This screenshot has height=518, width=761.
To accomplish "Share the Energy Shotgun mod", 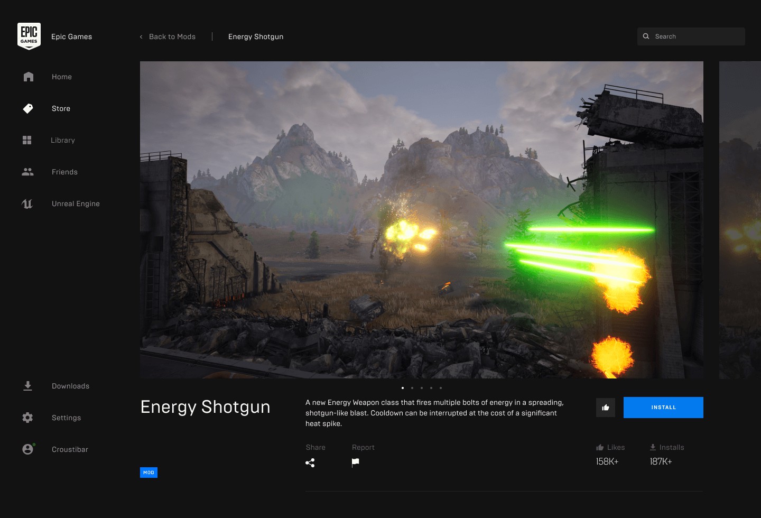I will pos(311,462).
